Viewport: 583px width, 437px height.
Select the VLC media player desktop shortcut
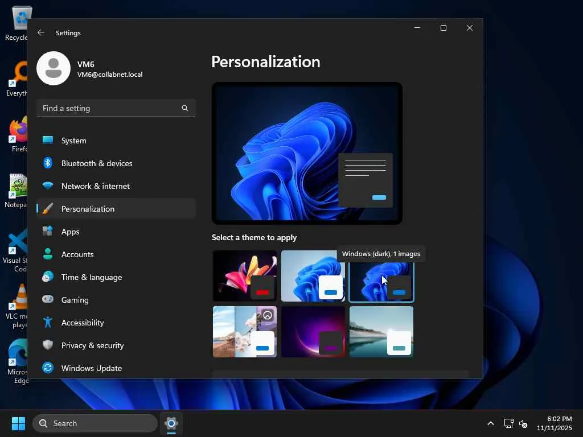[x=17, y=307]
